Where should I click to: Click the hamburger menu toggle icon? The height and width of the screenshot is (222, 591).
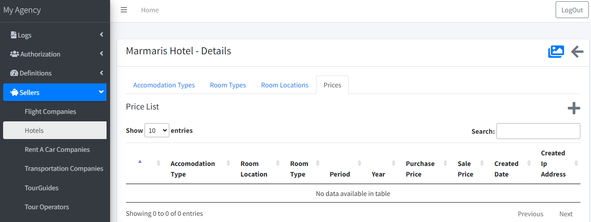coord(124,10)
